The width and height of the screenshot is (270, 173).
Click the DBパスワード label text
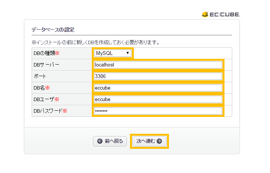[50, 111]
